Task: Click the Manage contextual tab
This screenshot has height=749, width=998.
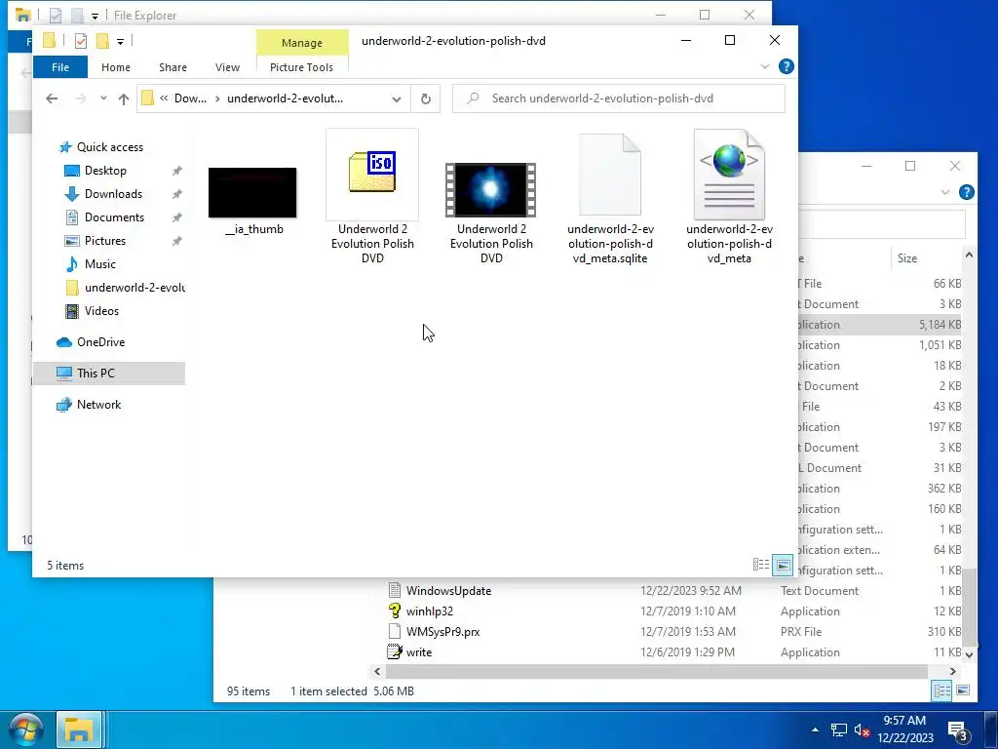Action: [x=302, y=43]
